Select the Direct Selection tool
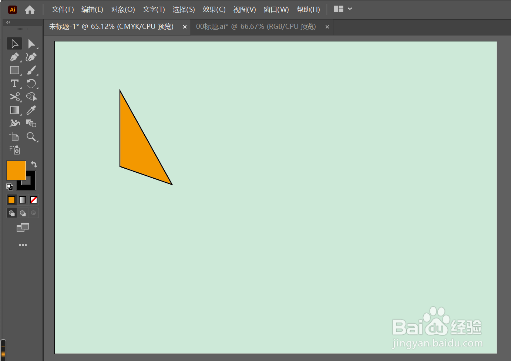The image size is (511, 361). tap(32, 44)
